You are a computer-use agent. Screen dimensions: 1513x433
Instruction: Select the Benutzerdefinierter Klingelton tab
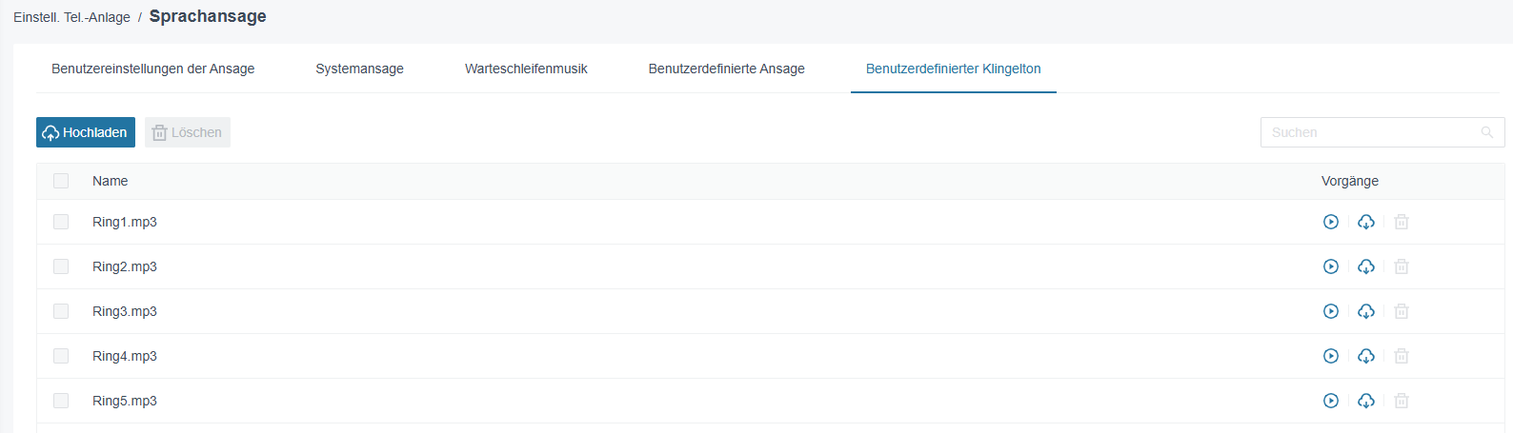point(954,69)
